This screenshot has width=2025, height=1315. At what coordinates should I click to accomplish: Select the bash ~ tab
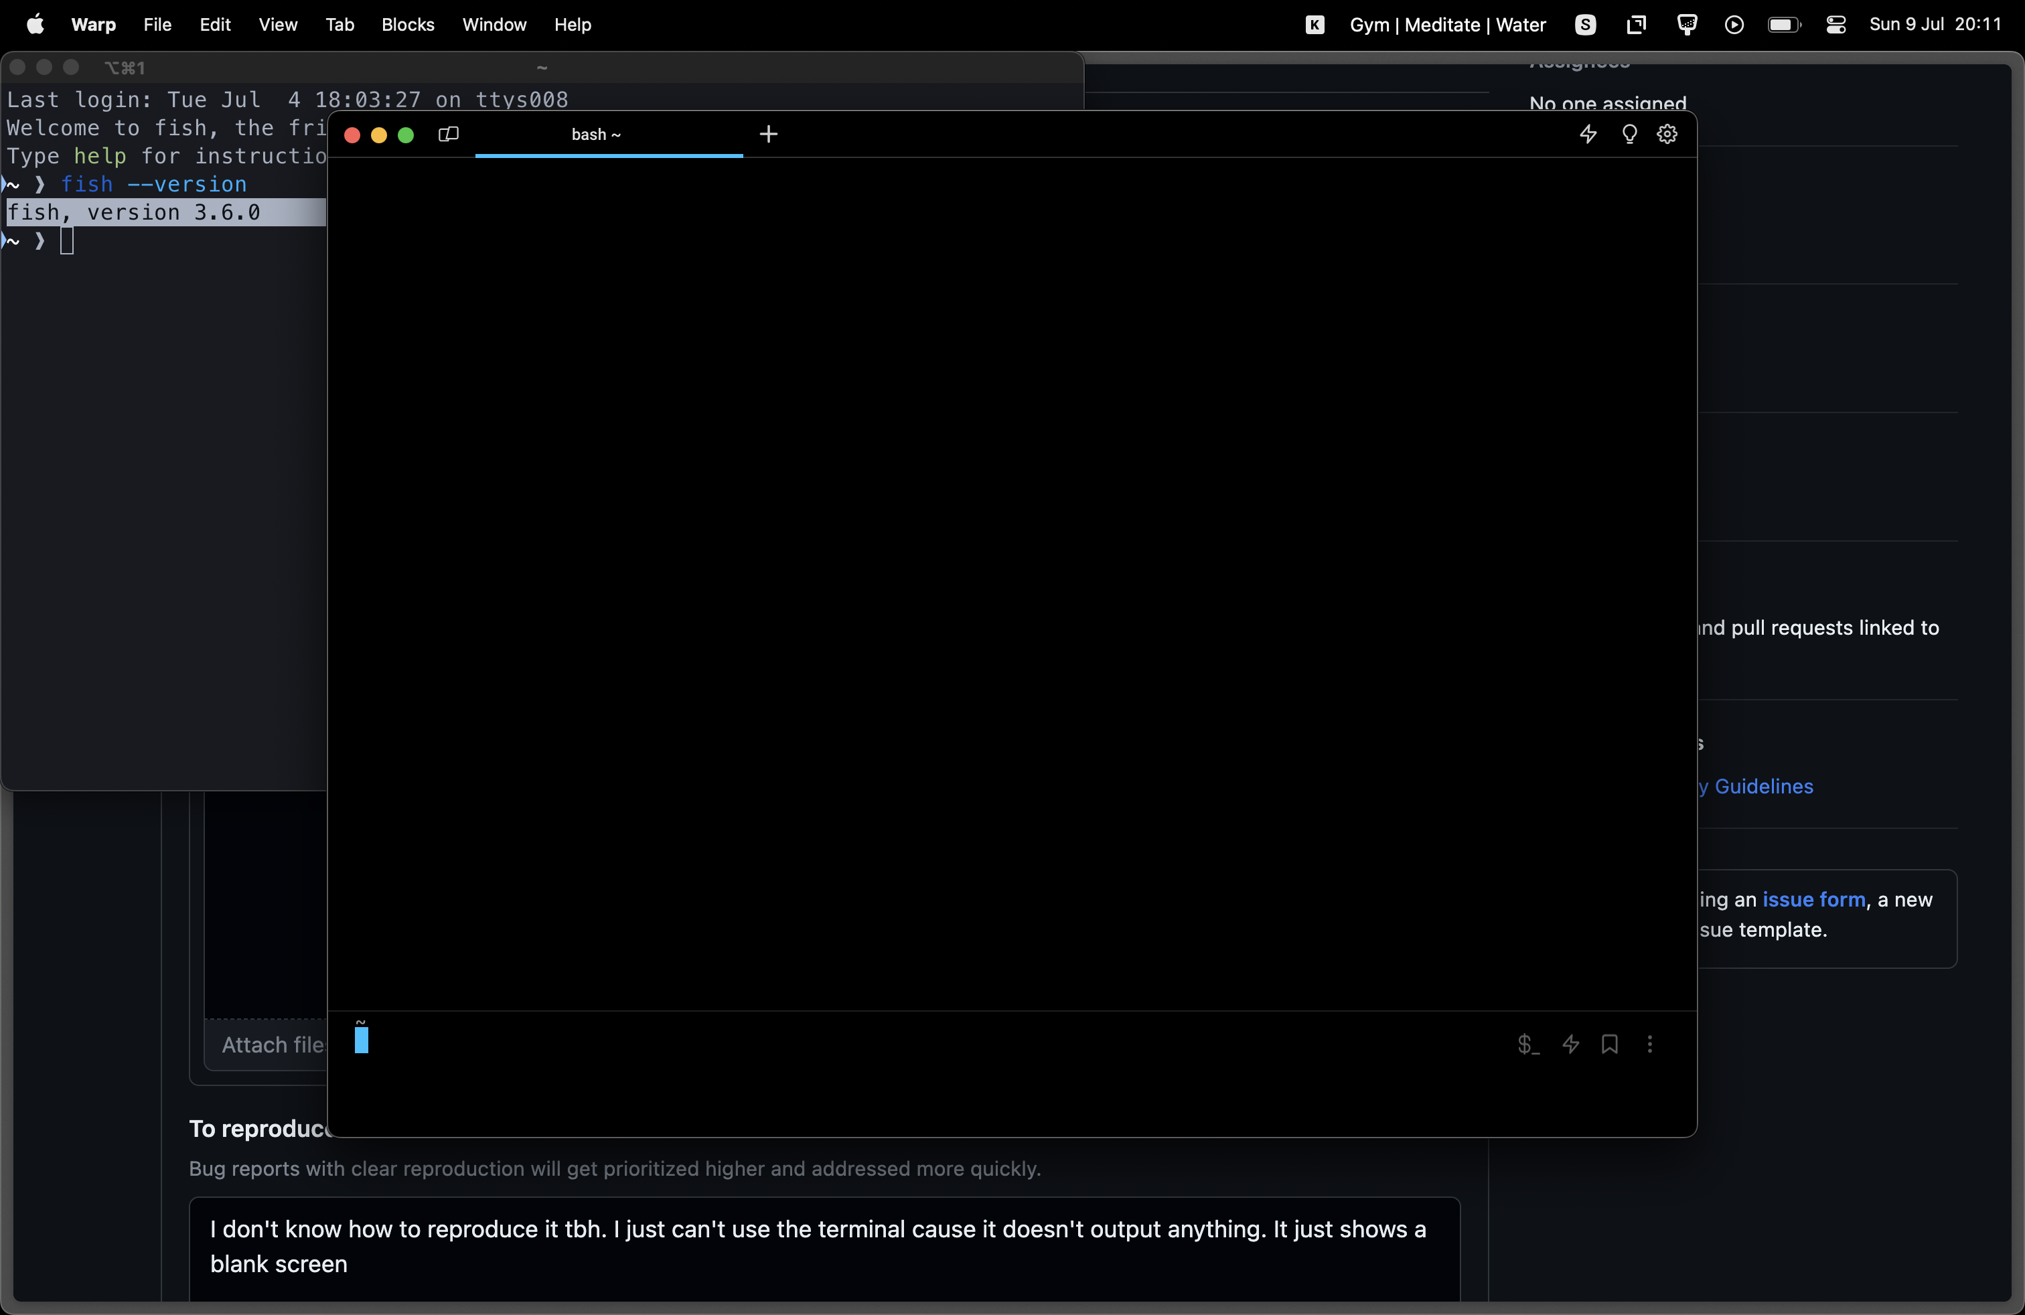(595, 135)
